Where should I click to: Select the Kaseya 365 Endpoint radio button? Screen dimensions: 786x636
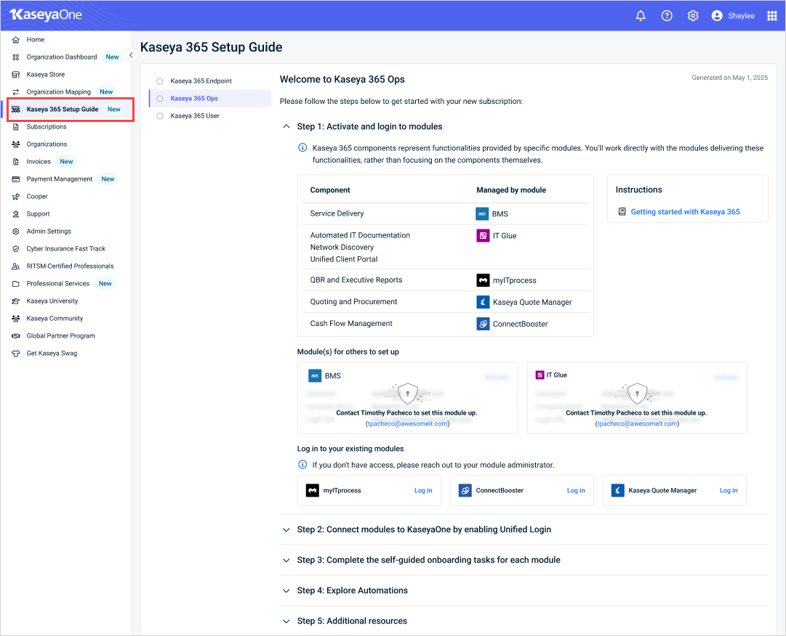pos(160,81)
